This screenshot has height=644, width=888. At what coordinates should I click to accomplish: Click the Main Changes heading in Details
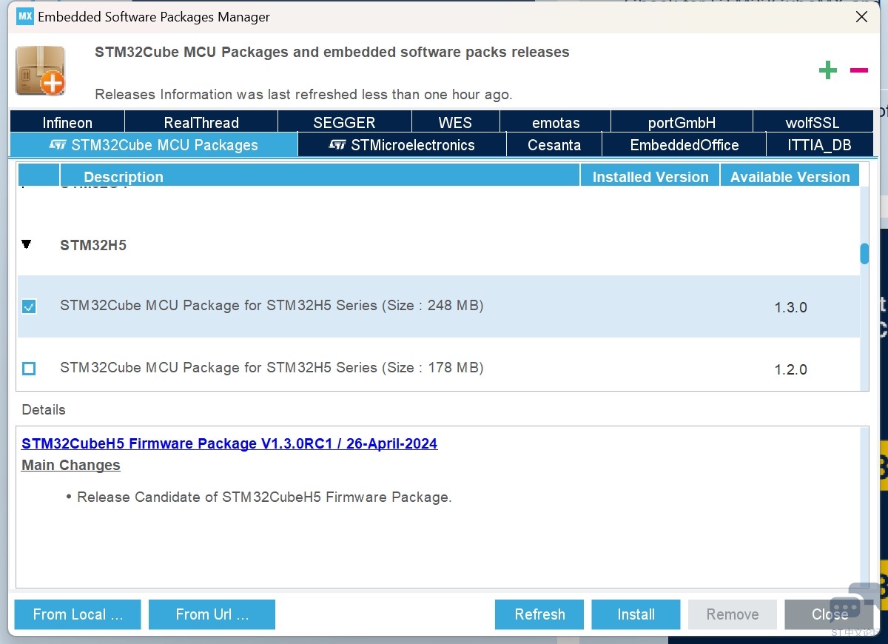71,465
